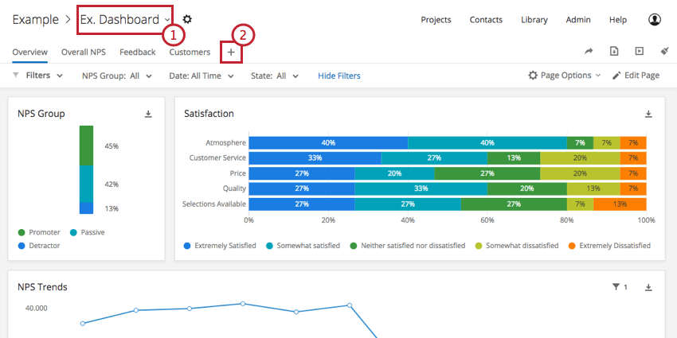This screenshot has height=338, width=677.
Task: Toggle the Promoter legend item
Action: point(39,232)
